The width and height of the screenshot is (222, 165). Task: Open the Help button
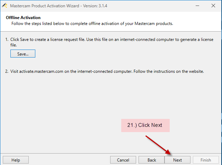[x=16, y=160]
